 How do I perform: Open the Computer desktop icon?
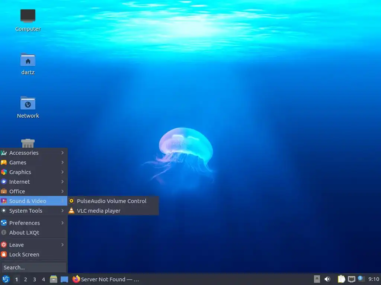28,20
